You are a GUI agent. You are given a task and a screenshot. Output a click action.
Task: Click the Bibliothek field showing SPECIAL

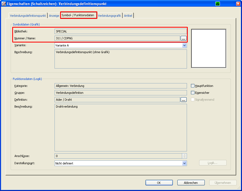click(x=121, y=31)
